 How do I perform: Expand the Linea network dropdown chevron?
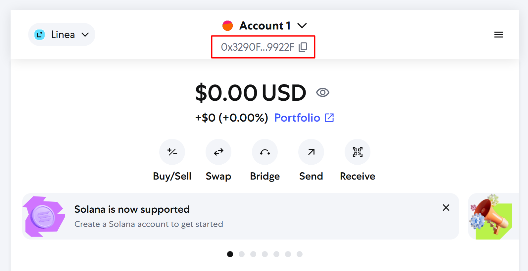coord(85,34)
